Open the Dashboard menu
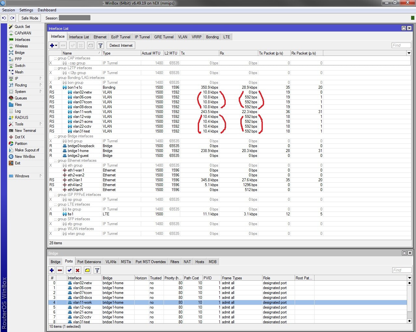 pos(47,10)
